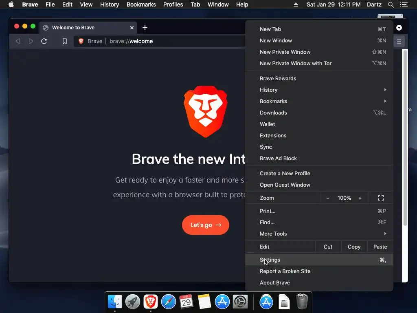Image resolution: width=417 pixels, height=313 pixels.
Task: Open System Preferences from the Dock
Action: point(240,302)
